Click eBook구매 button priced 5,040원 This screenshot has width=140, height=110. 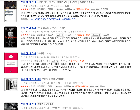pos(95,9)
